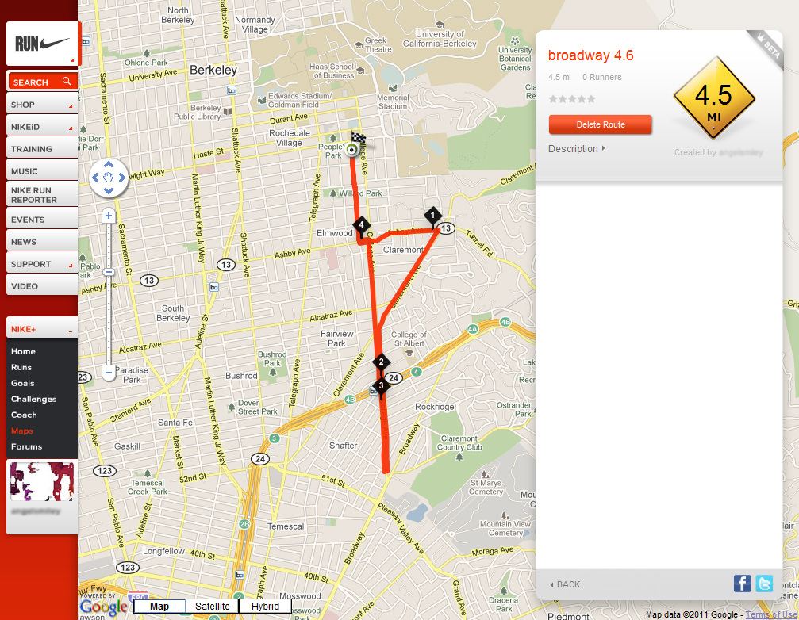Select the Map view type
This screenshot has height=620, width=799.
click(159, 607)
